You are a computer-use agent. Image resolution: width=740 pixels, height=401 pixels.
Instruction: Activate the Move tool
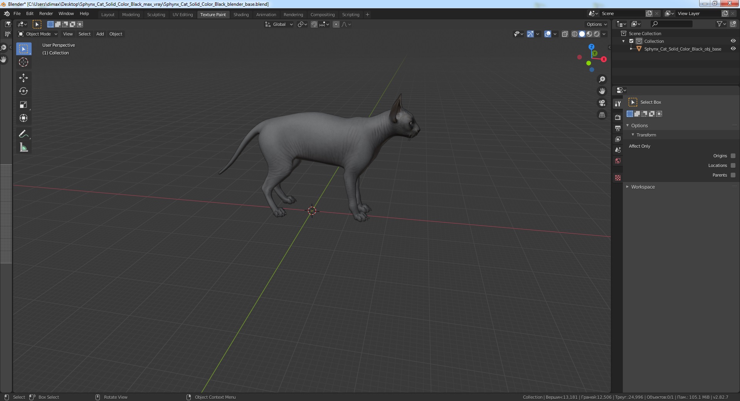tap(24, 78)
